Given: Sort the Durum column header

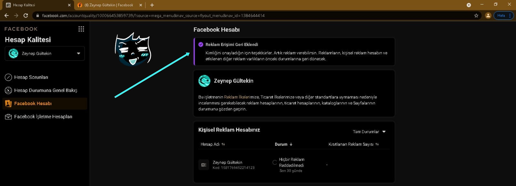Looking at the screenshot, I should pos(283,144).
